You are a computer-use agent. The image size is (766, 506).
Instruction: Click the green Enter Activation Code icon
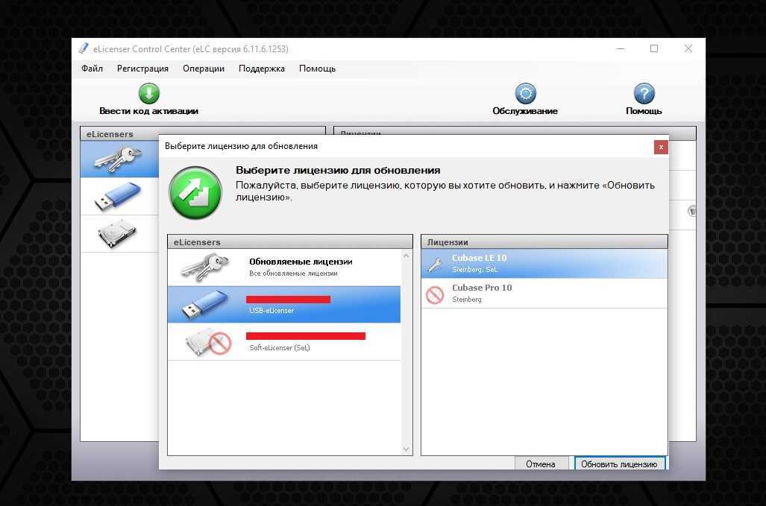point(149,94)
